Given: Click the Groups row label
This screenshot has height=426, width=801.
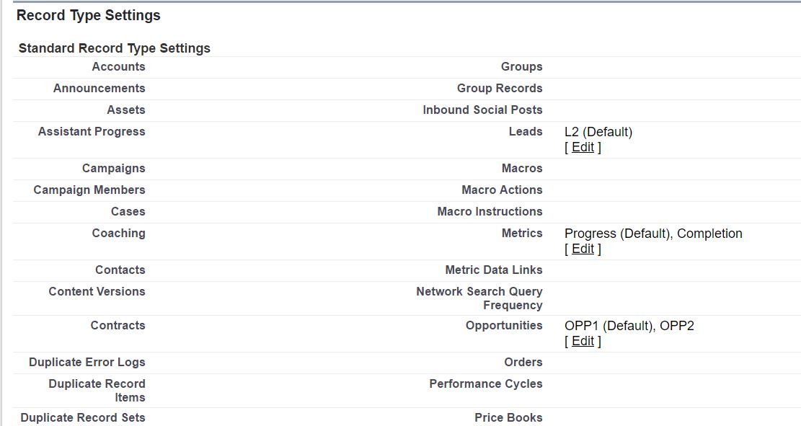Looking at the screenshot, I should point(521,67).
